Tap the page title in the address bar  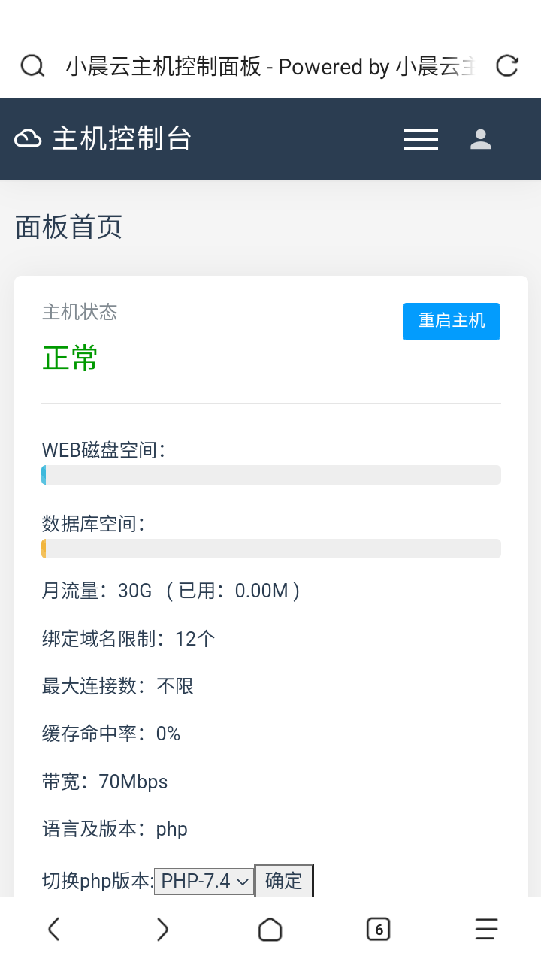point(270,67)
